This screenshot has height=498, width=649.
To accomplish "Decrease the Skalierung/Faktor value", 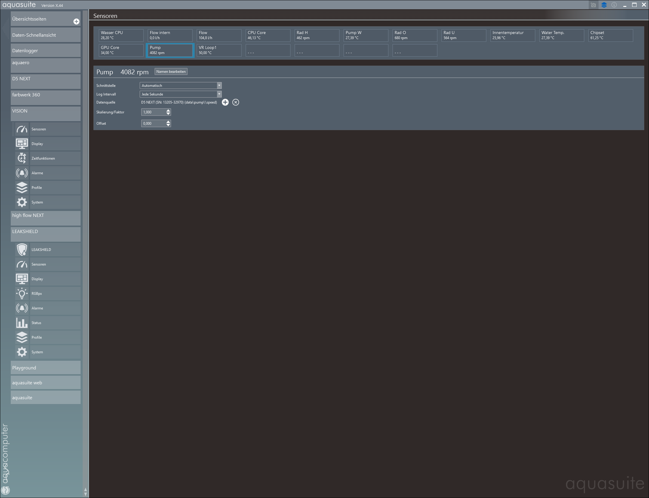I will pyautogui.click(x=168, y=114).
